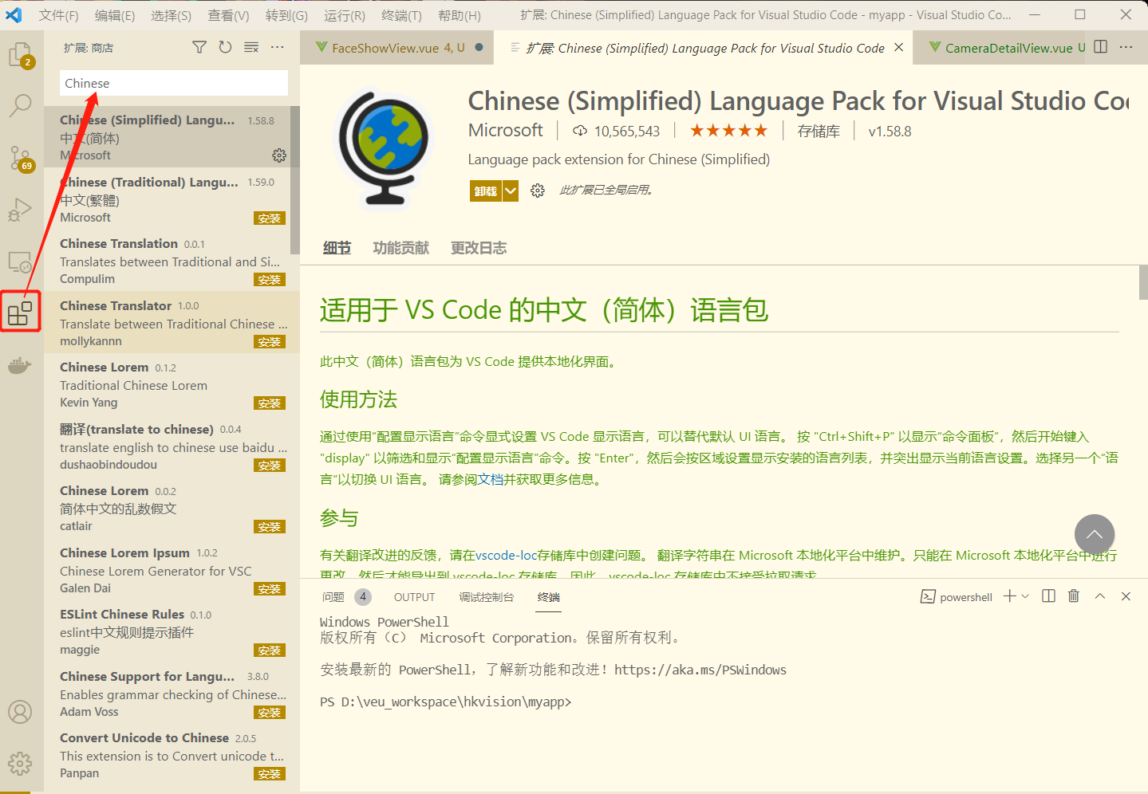Screen dimensions: 1148x794
Task: Select Chinese Lorem Ipsum extension
Action: 172,570
